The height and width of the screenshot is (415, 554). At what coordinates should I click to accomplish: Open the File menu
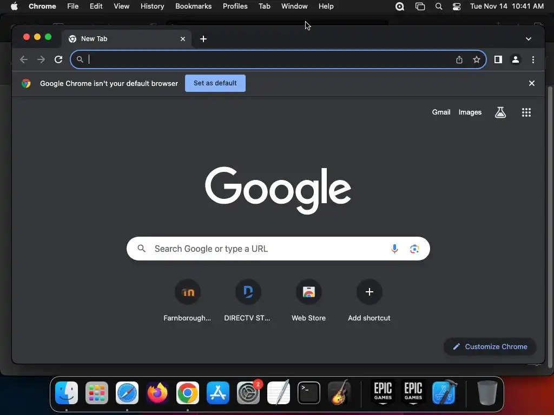(73, 6)
